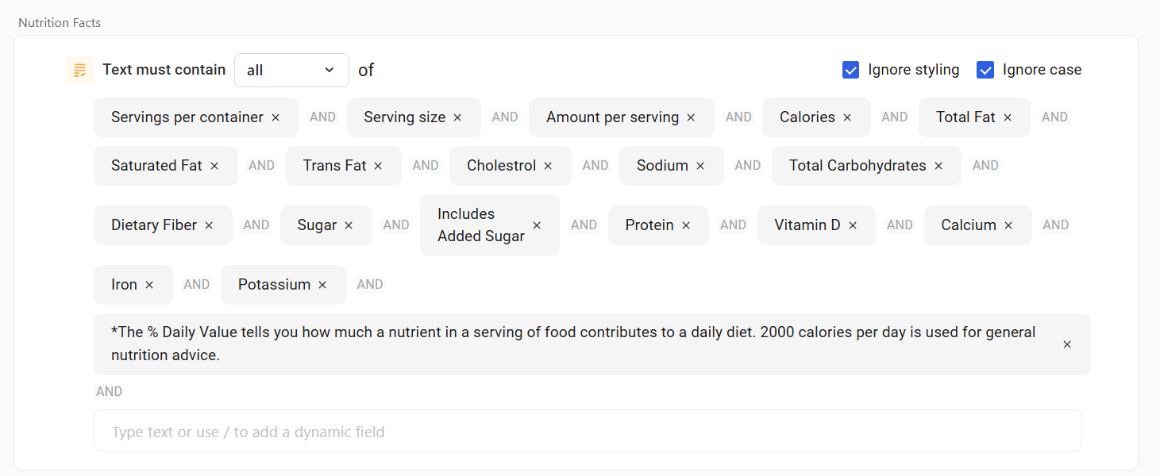Uncheck the 'Ignore case' checkbox
This screenshot has width=1160, height=476.
point(985,70)
